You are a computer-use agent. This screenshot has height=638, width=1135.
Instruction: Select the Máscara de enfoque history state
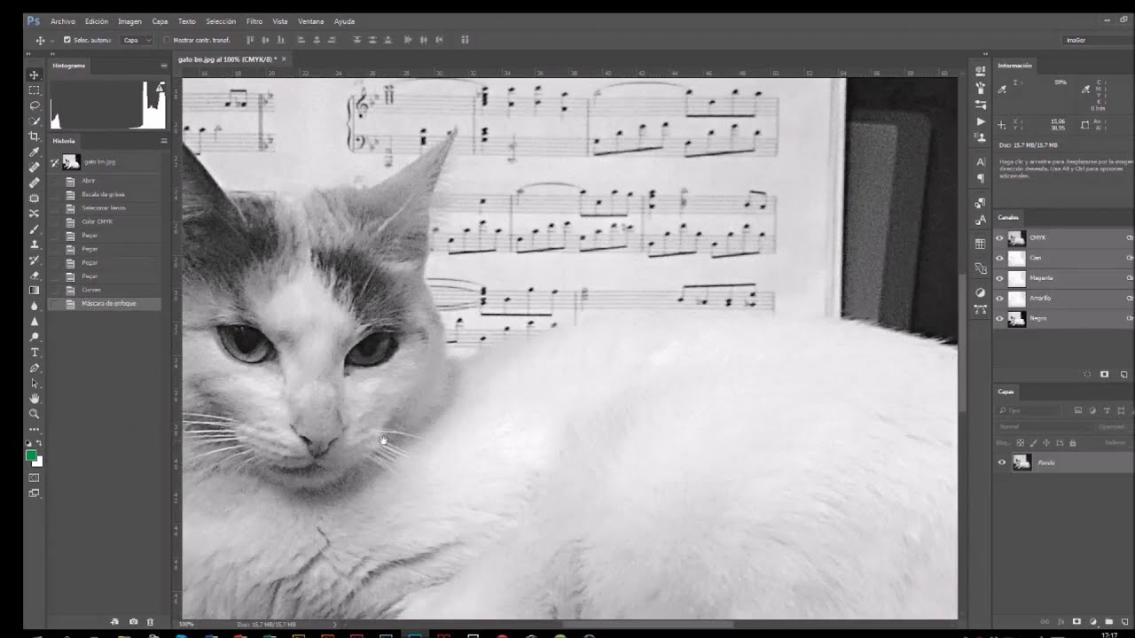[106, 304]
